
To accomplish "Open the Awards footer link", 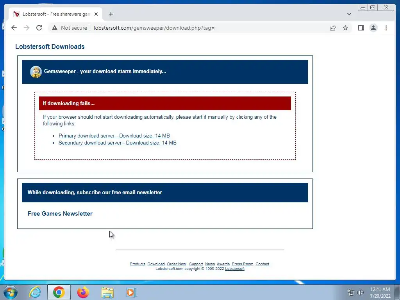I will click(223, 264).
